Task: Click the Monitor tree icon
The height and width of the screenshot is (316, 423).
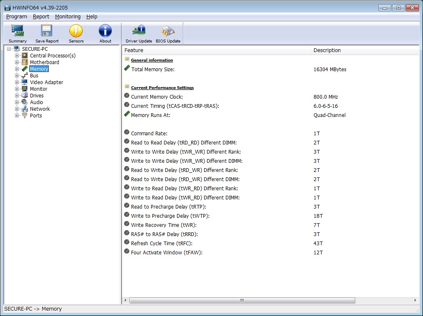Action: click(x=25, y=89)
